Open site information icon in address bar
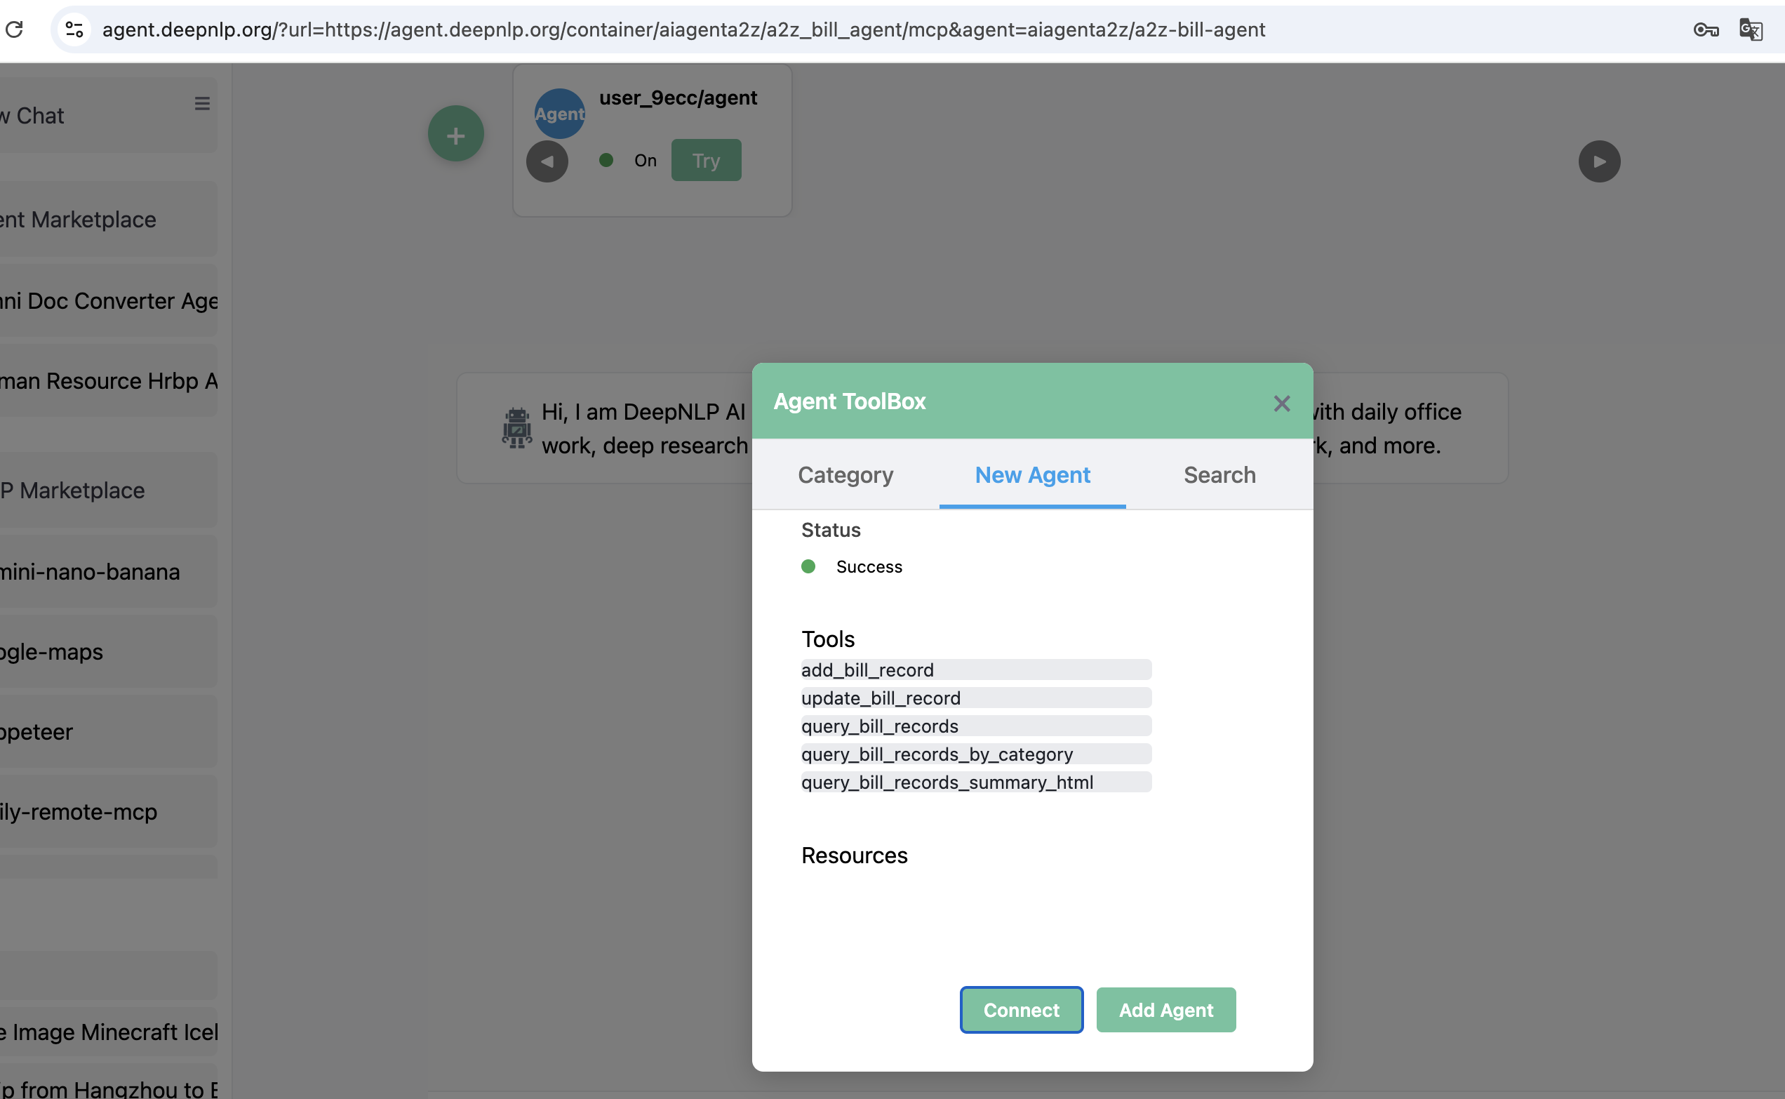Screen dimensions: 1785x1099 74,29
